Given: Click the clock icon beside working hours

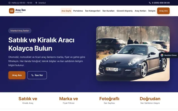Looking at the screenshot, I should [x=9, y=3].
